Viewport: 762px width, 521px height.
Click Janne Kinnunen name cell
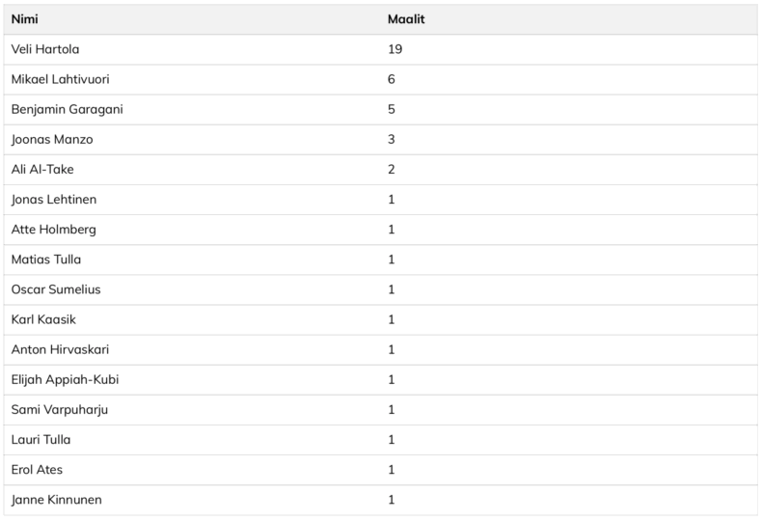(56, 500)
